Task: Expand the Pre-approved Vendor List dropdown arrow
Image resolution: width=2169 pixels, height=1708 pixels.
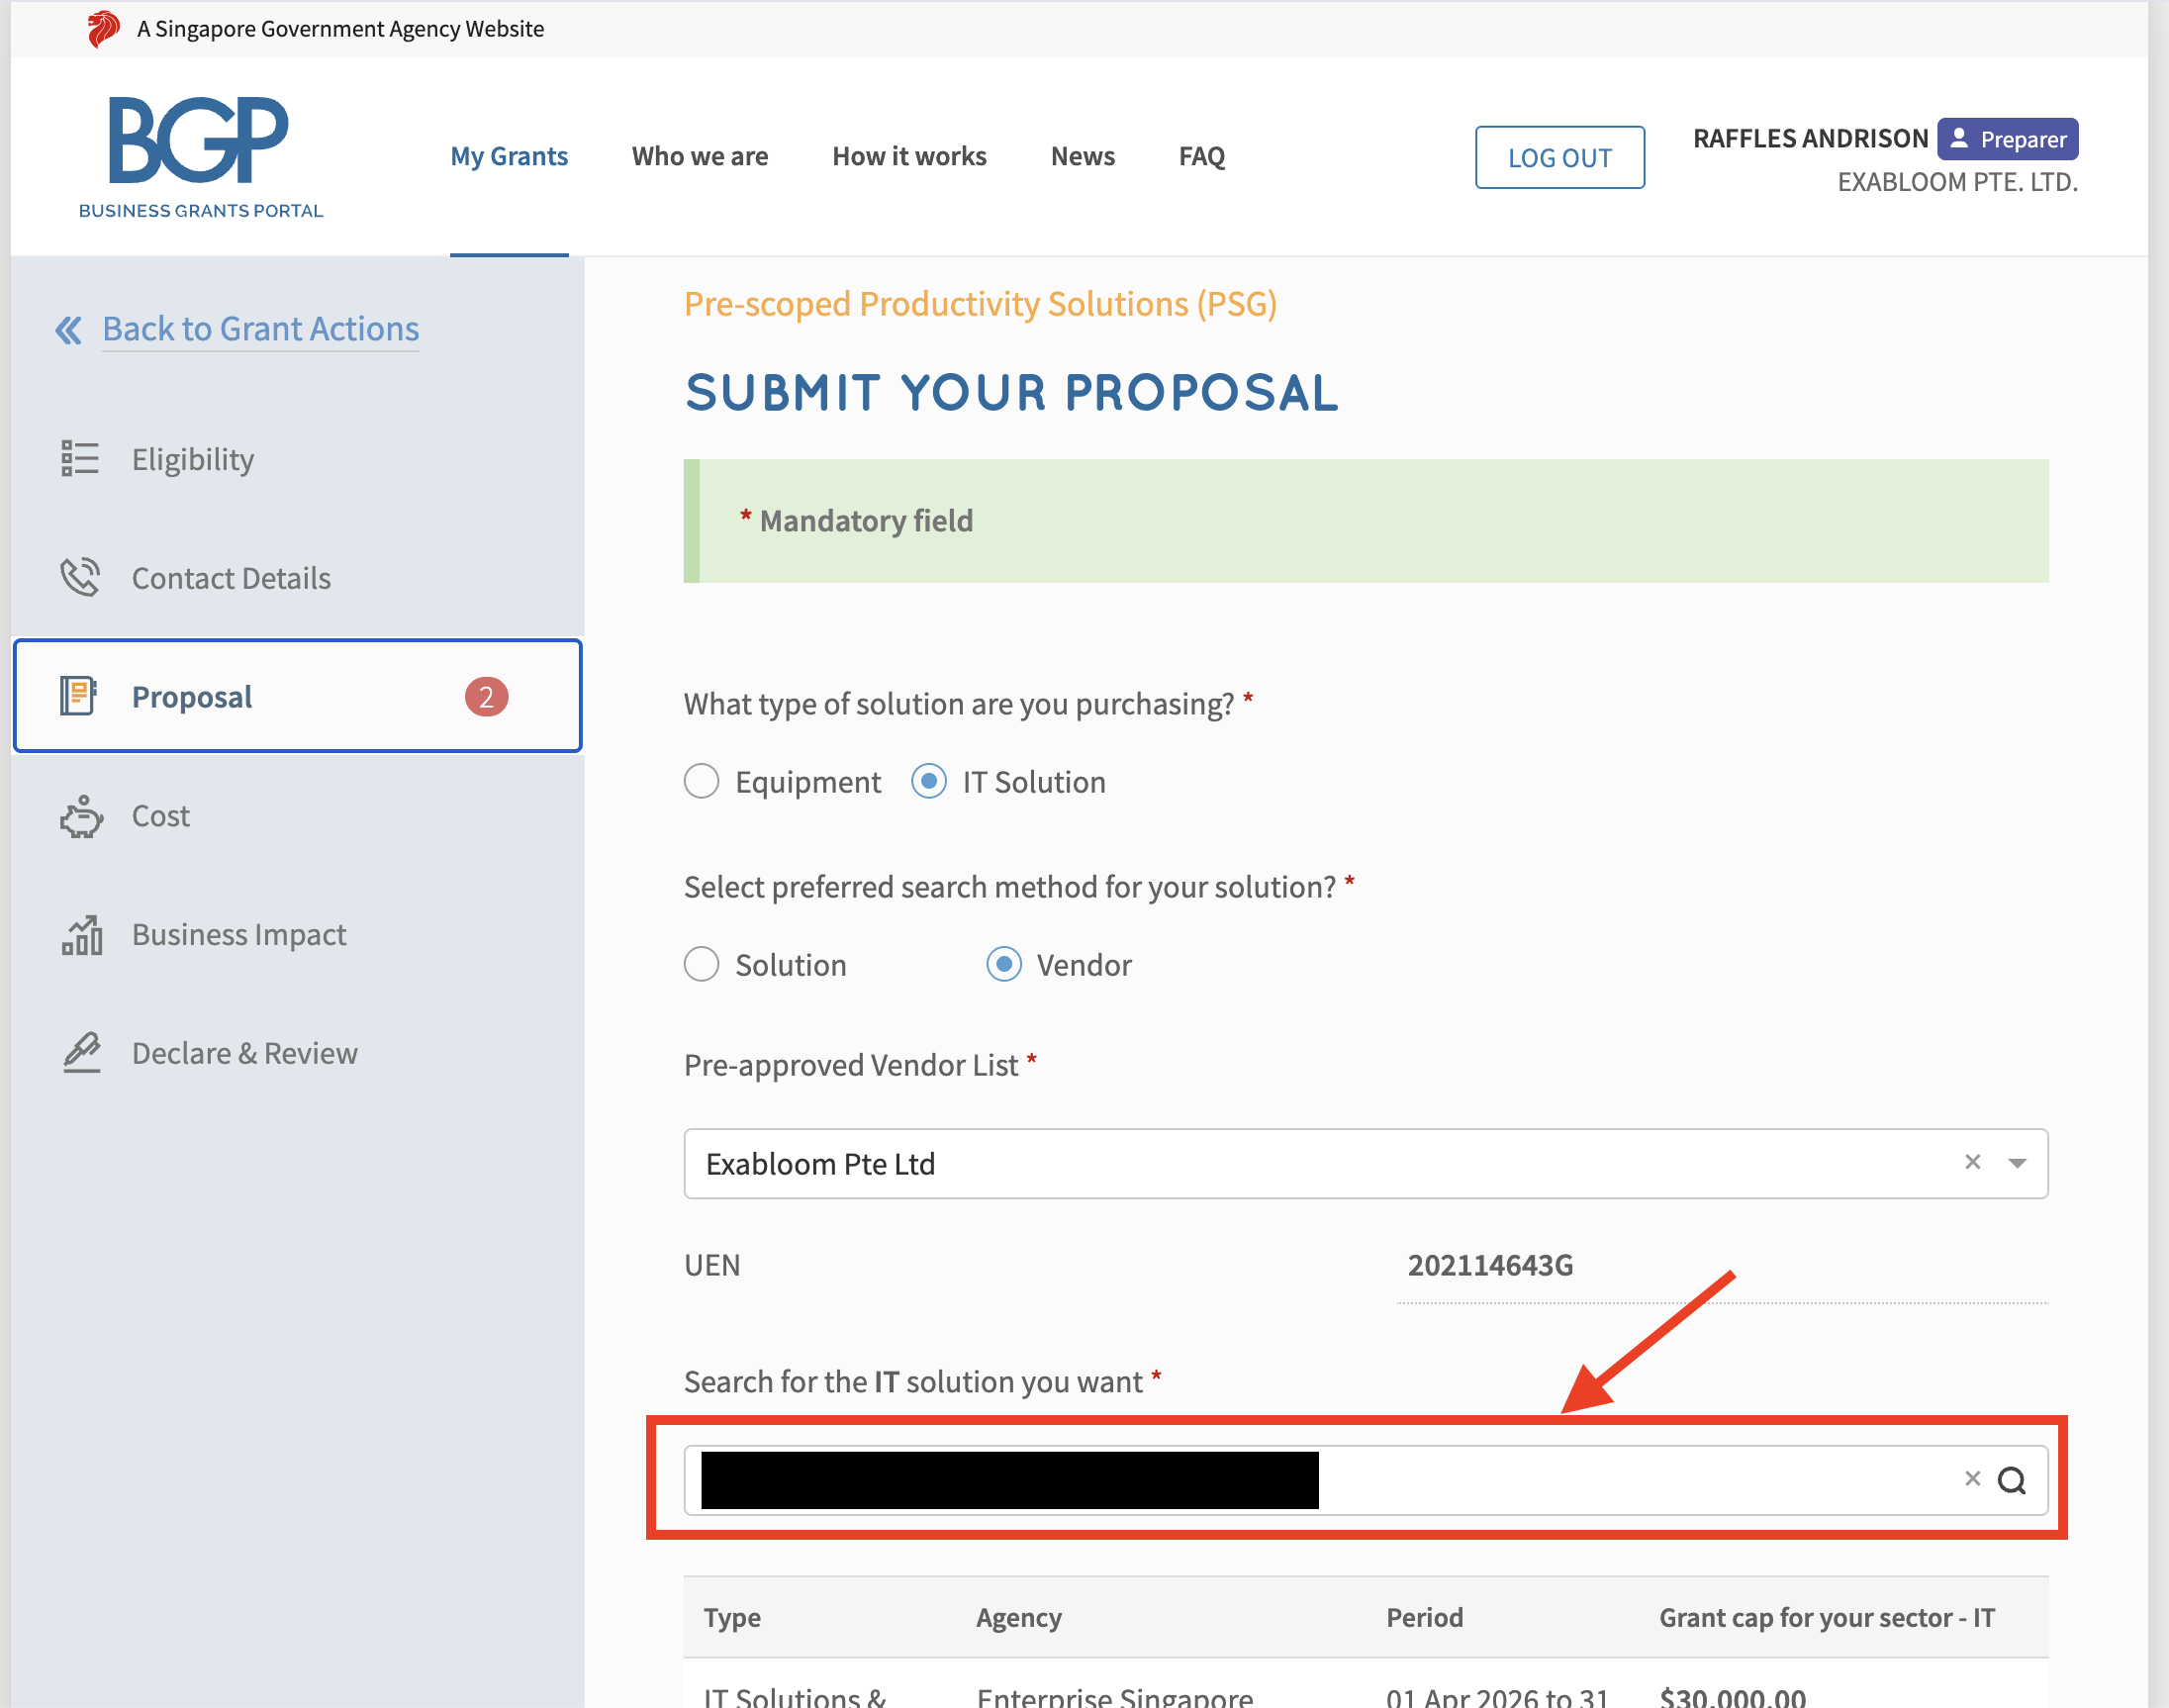Action: 2017,1163
